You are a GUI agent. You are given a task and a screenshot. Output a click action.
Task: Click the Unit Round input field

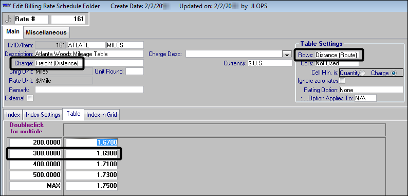(135, 72)
